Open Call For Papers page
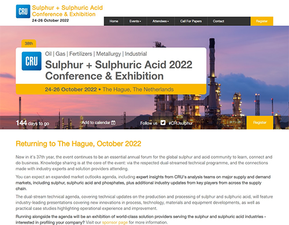Viewport: 289px width, 225px height. tap(191, 21)
